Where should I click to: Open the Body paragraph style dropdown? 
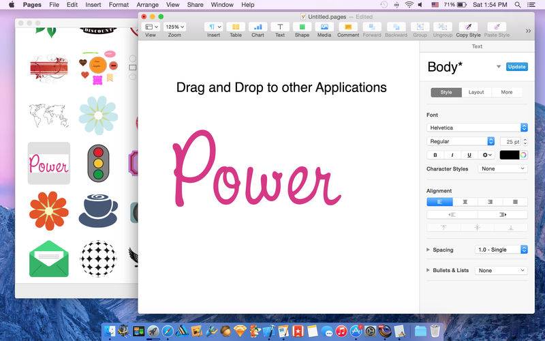[499, 66]
